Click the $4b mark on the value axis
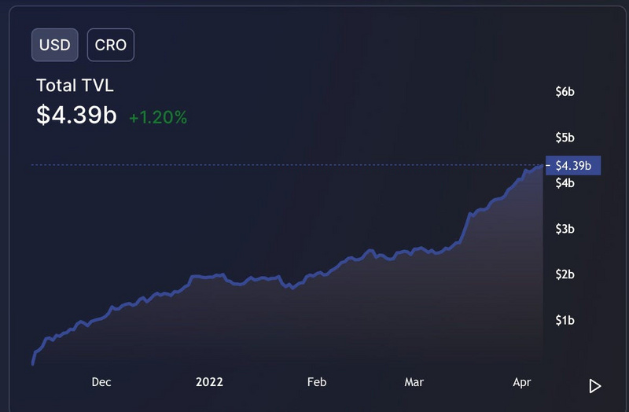This screenshot has height=412, width=629. pos(565,183)
